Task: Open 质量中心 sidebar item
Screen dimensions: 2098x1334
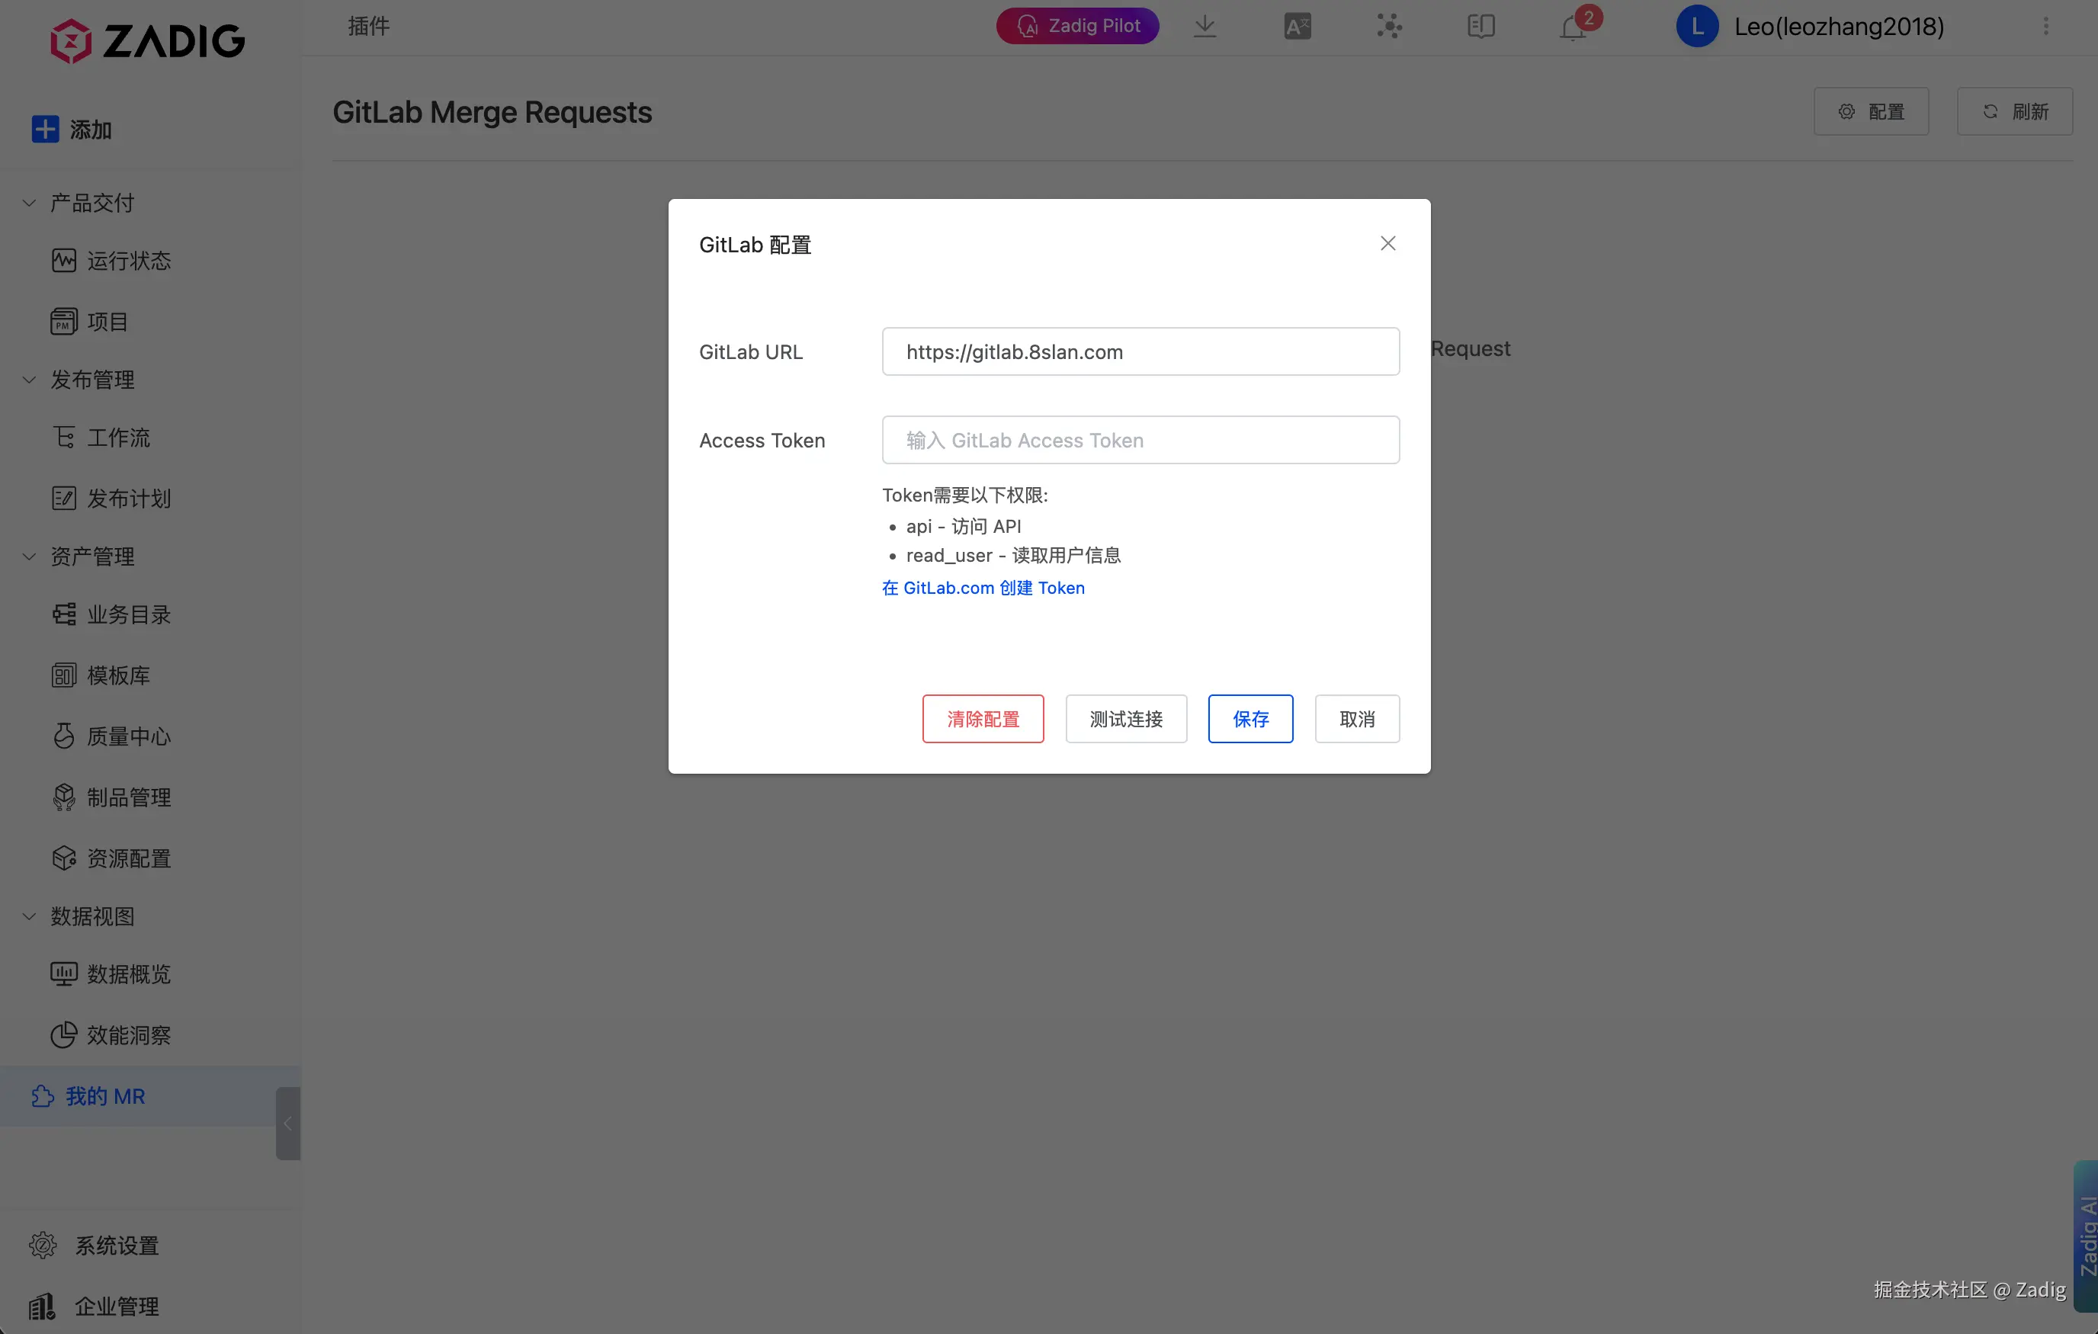Action: click(128, 736)
